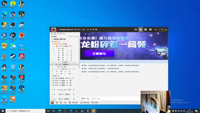This screenshot has width=200, height=113.
Task: Open the OBS Studio desktop shortcut
Action: click(13, 25)
